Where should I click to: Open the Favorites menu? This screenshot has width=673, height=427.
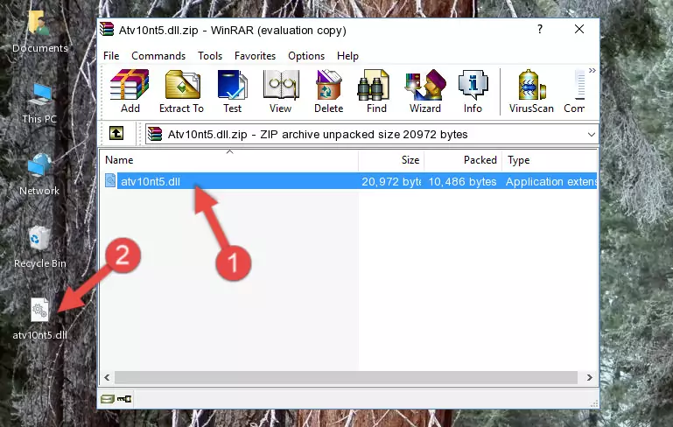click(x=255, y=56)
